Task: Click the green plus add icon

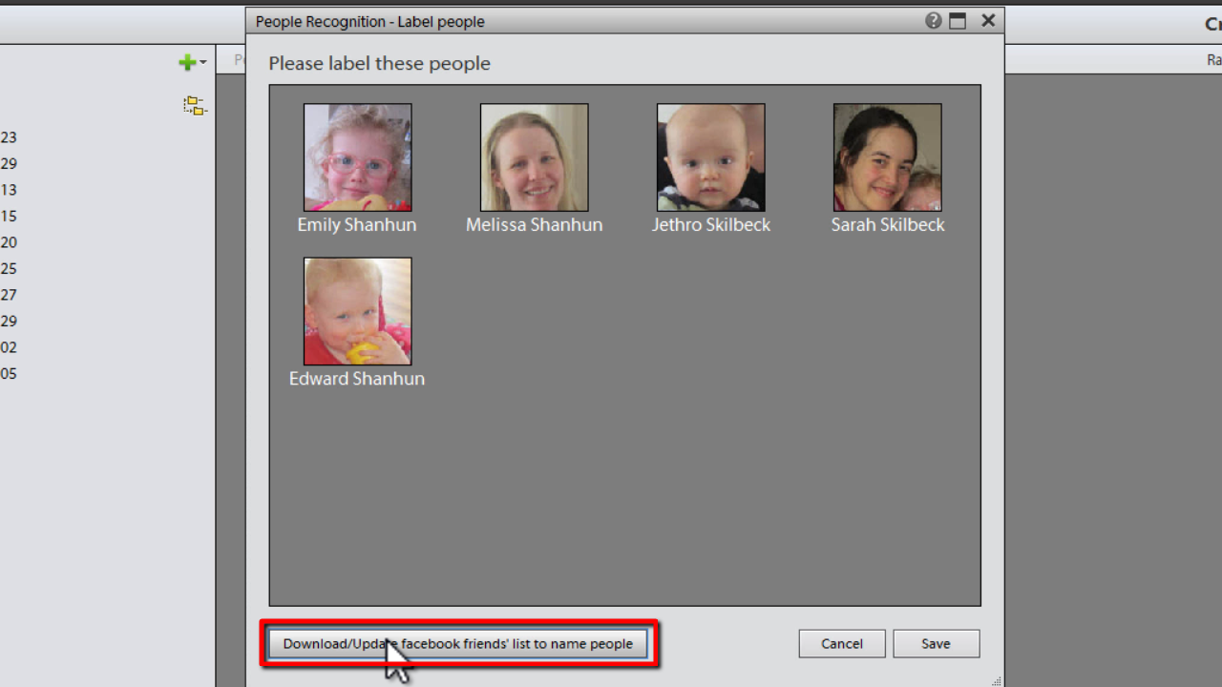Action: (187, 63)
